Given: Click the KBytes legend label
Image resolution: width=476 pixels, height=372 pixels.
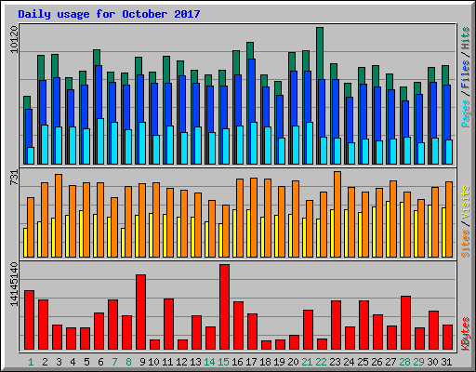Looking at the screenshot, I should 466,334.
